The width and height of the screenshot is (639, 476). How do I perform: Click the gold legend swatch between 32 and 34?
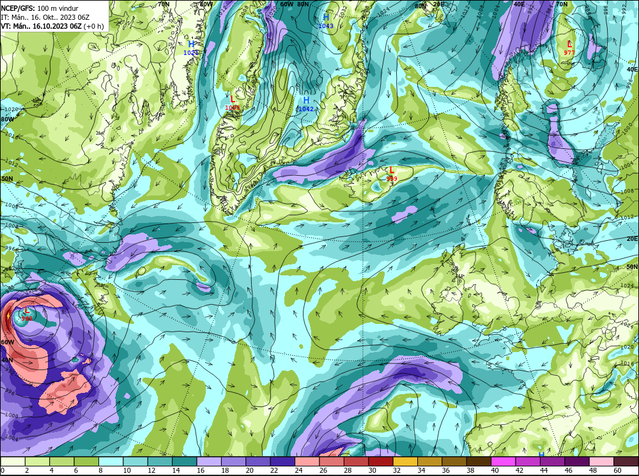[405, 461]
